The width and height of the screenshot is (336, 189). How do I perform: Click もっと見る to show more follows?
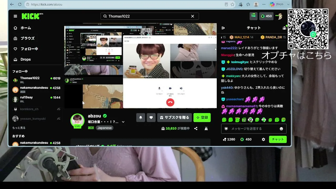[x=19, y=128]
